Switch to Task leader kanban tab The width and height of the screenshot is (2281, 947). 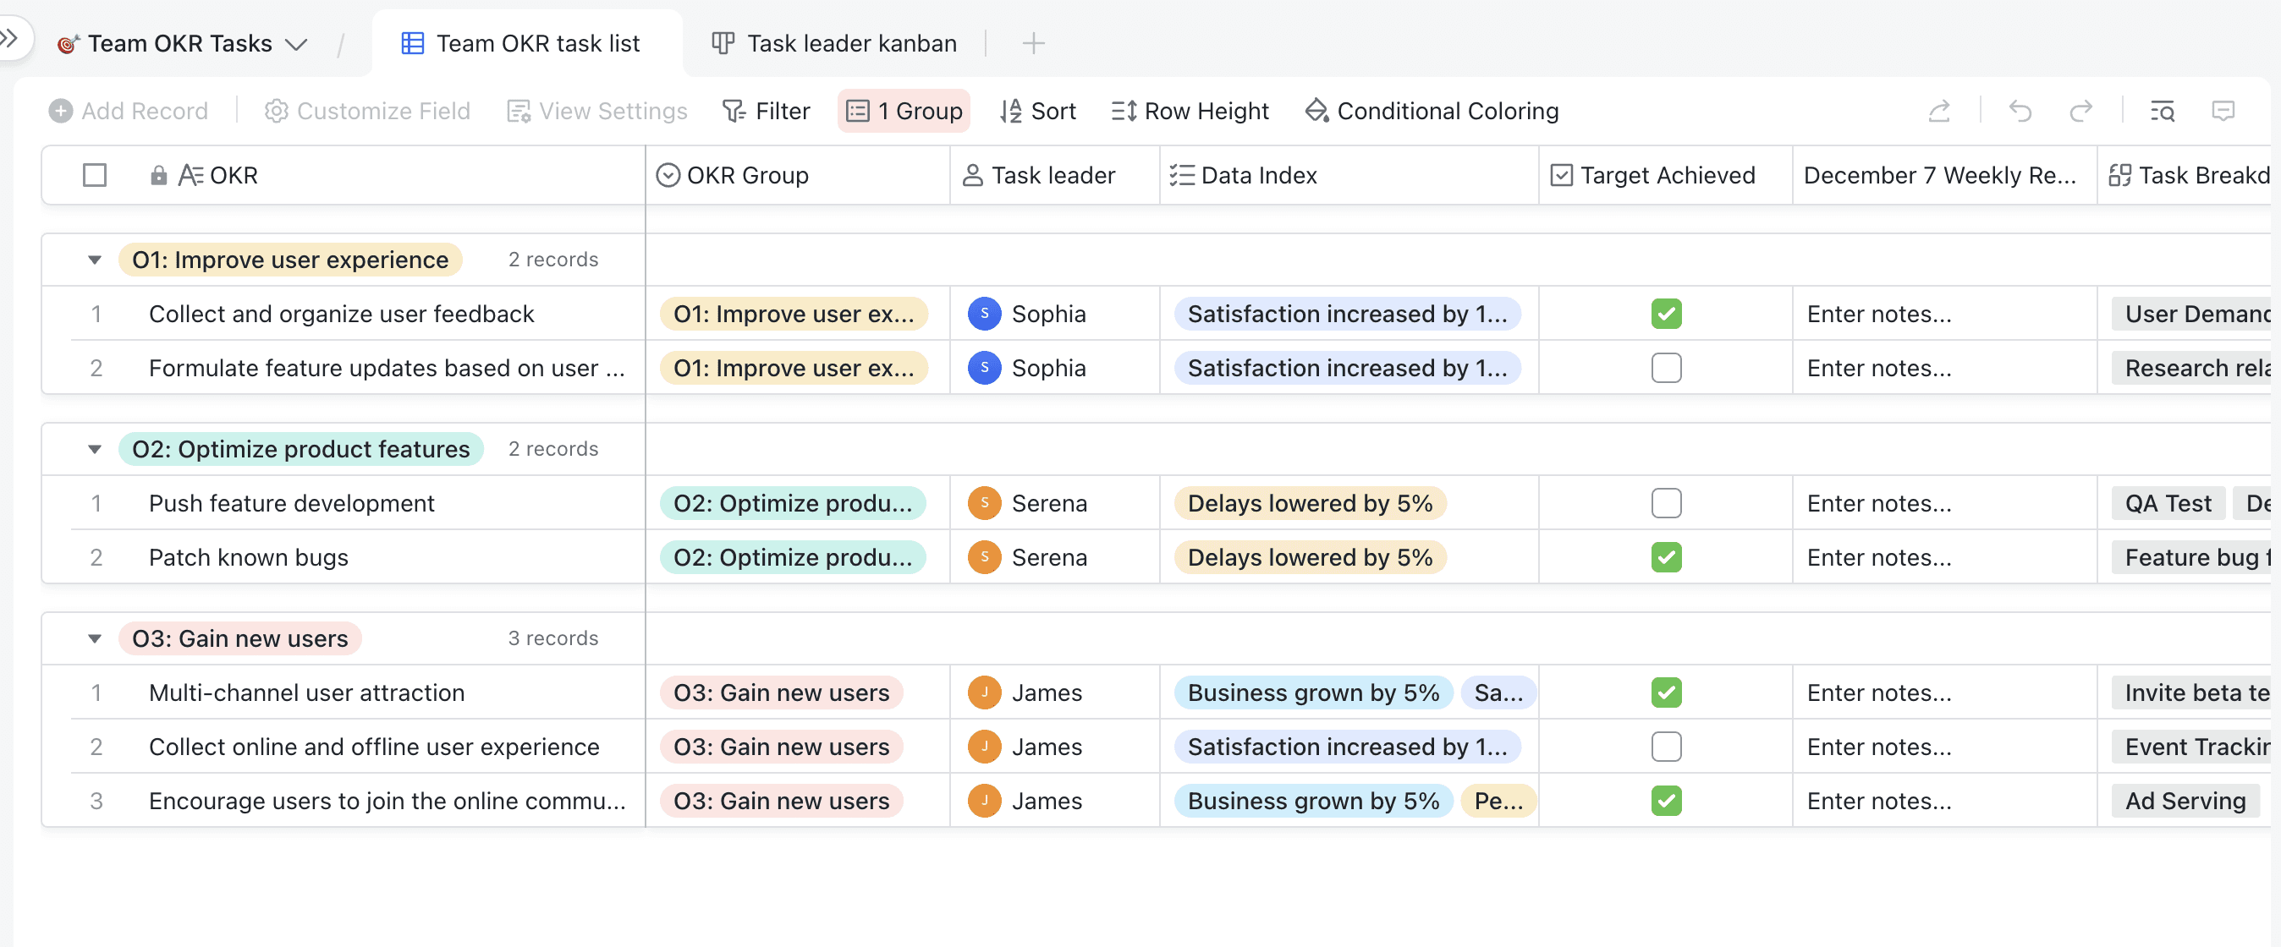point(834,43)
